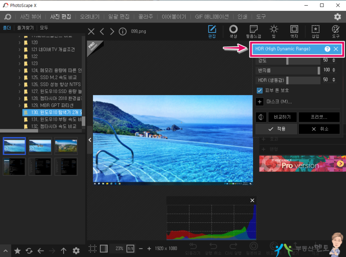346x257 pixels.
Task: Click 비교하기 button
Action: click(x=282, y=117)
